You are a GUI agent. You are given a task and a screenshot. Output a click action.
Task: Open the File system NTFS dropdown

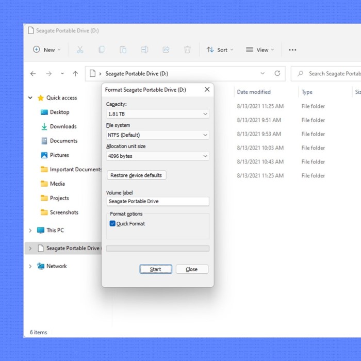coord(158,135)
